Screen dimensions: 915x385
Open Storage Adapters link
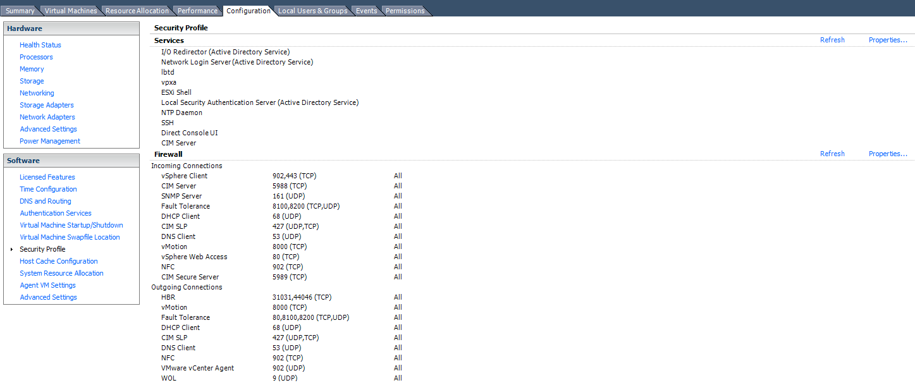coord(47,105)
